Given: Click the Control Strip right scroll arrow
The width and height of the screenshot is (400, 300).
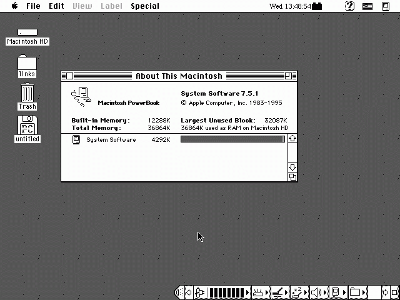Looking at the screenshot, I should coord(386,292).
